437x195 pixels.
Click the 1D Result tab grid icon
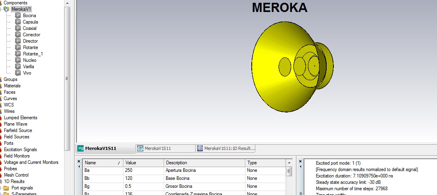click(x=200, y=148)
